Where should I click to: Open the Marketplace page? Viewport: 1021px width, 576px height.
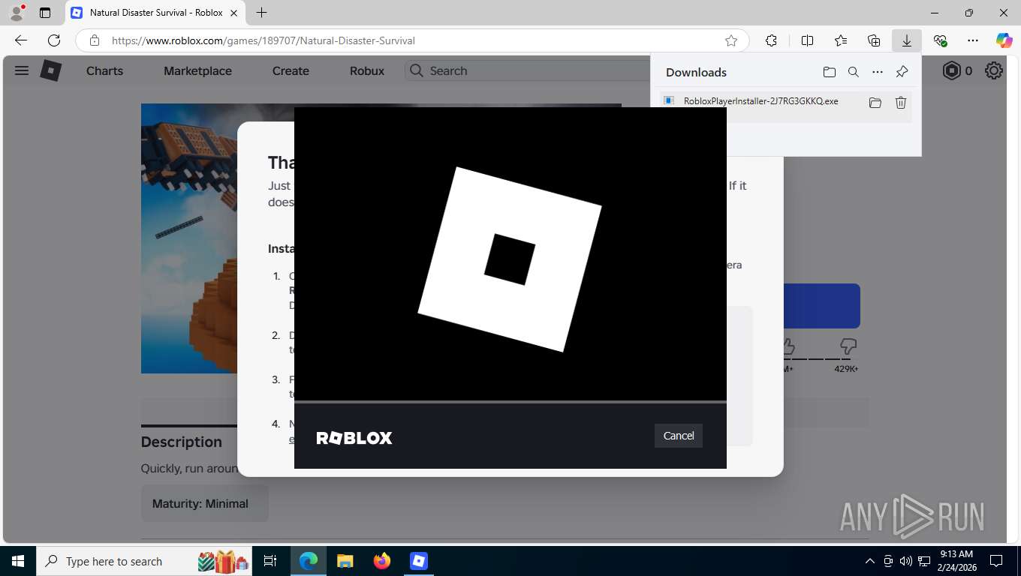click(x=197, y=70)
